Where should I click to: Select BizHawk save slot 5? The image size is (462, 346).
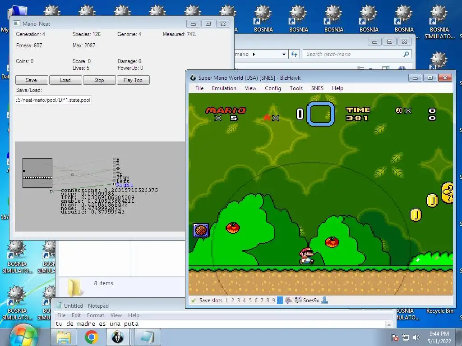coord(250,300)
